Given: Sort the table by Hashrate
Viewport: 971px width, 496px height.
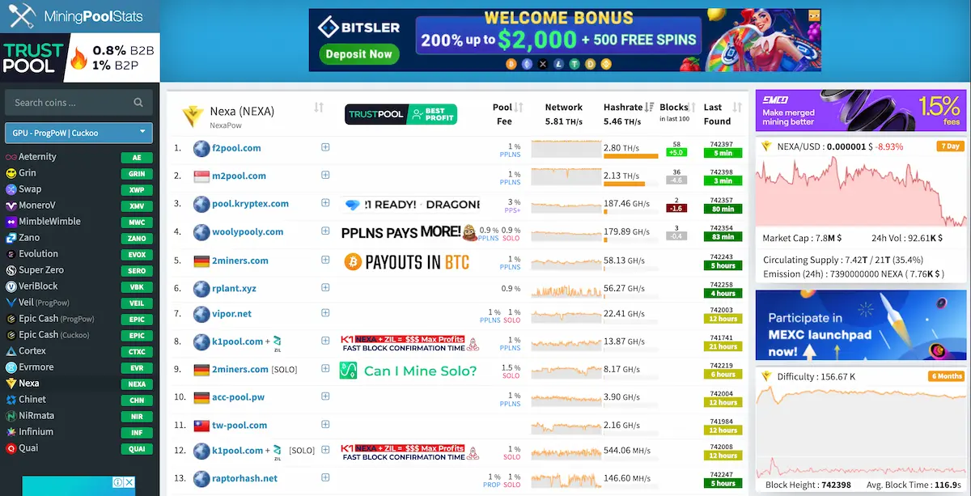Looking at the screenshot, I should (649, 108).
